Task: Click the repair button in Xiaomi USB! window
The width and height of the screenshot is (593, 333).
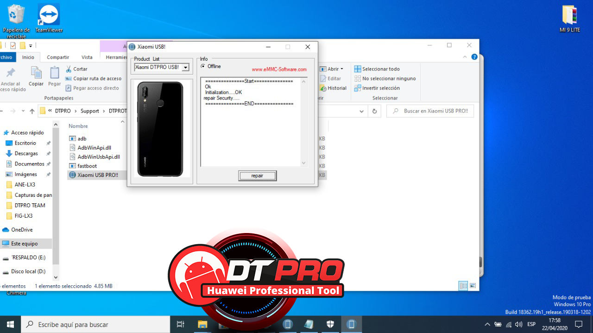Action: click(257, 176)
